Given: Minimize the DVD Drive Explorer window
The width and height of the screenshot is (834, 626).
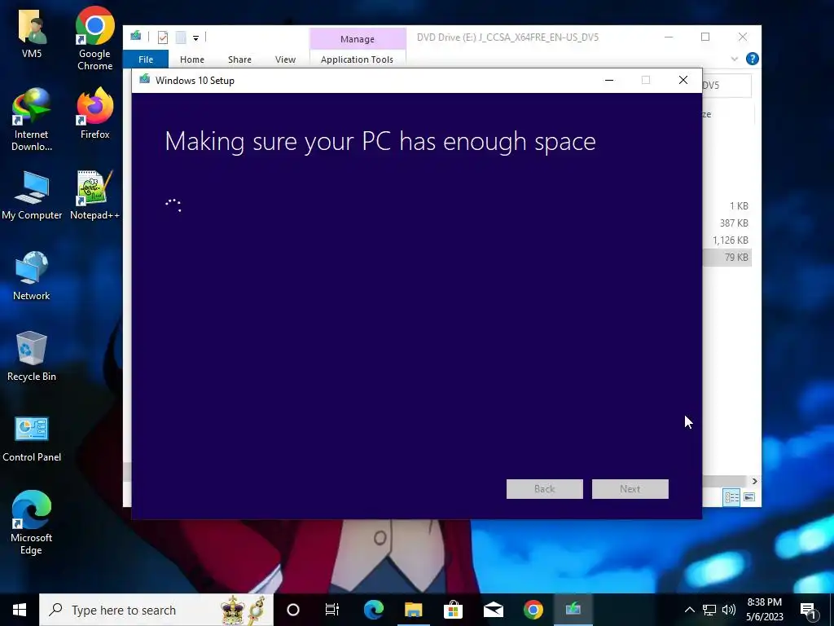Looking at the screenshot, I should [x=669, y=37].
